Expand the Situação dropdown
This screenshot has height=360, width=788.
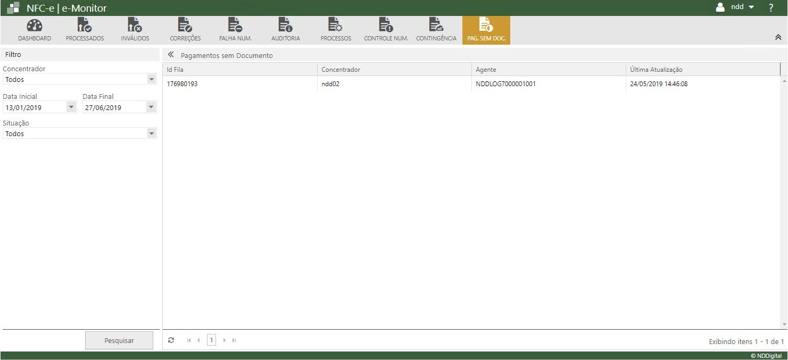coord(152,133)
